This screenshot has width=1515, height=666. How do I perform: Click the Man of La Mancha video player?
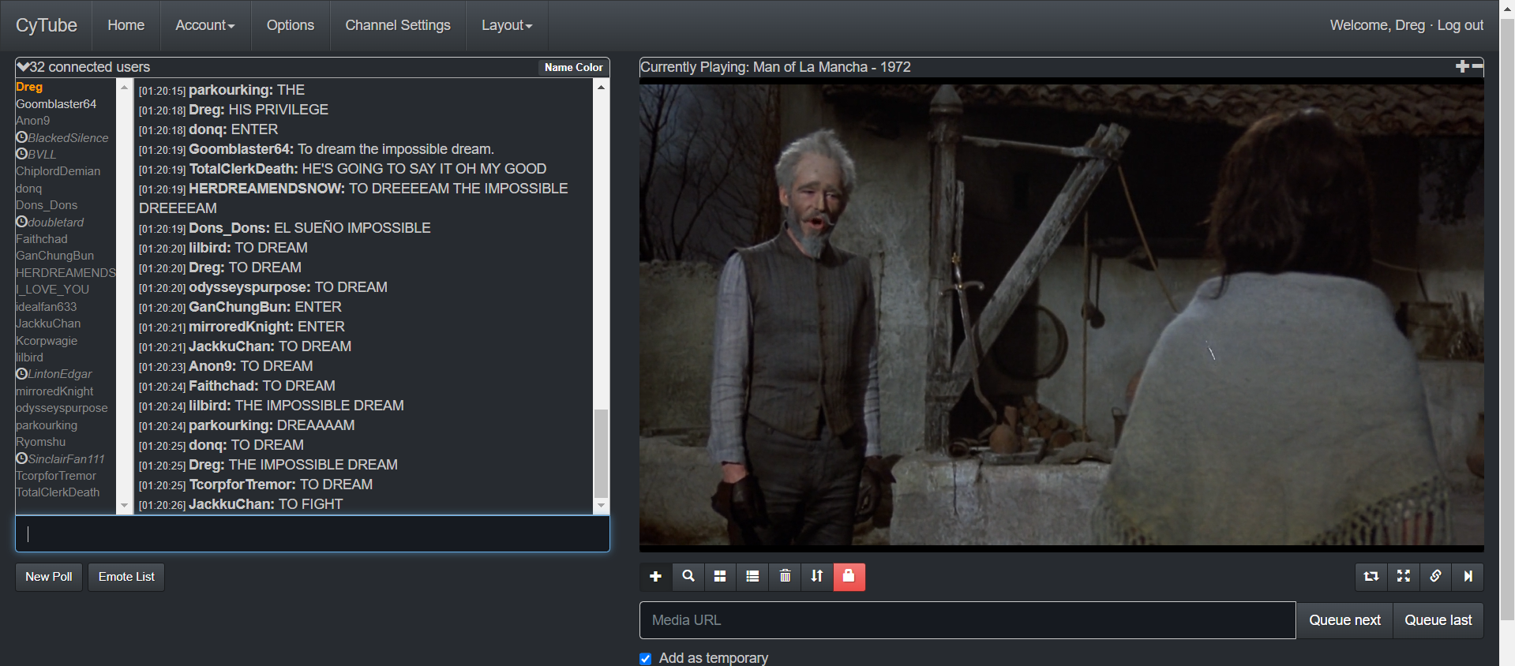point(1062,315)
